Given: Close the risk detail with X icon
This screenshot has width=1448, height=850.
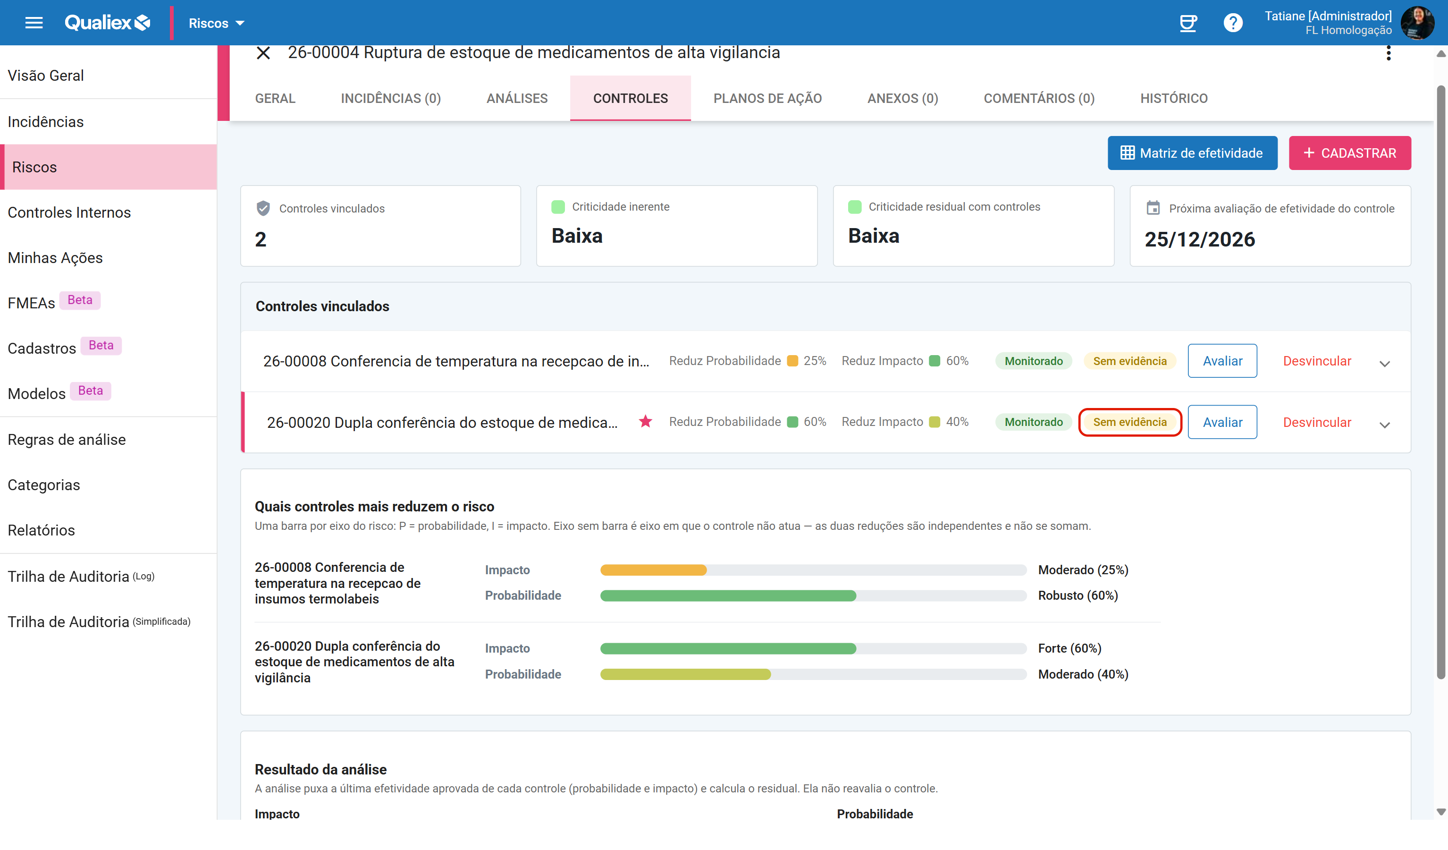Looking at the screenshot, I should [263, 53].
